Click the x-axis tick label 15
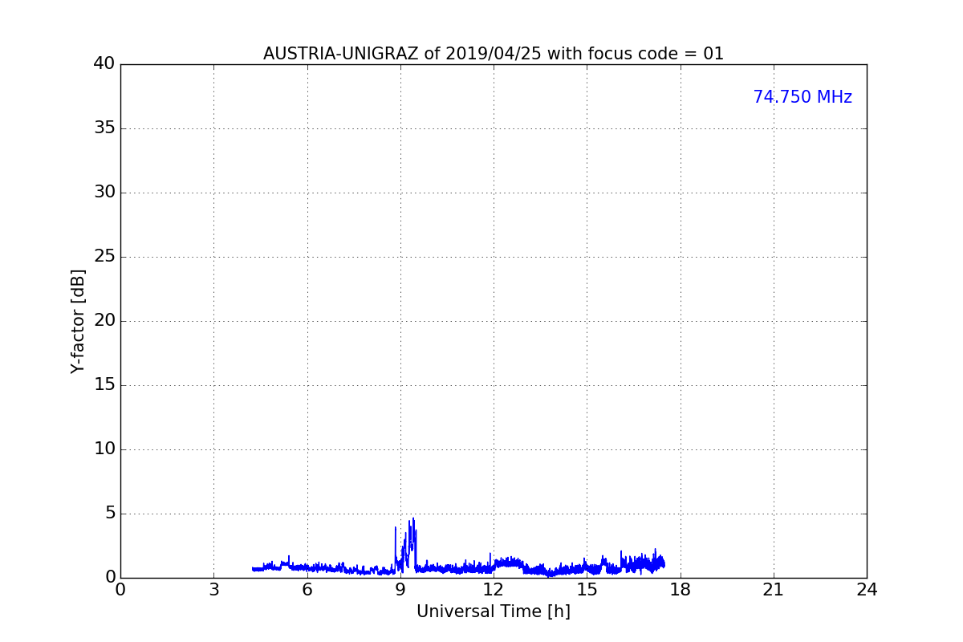The width and height of the screenshot is (963, 642). [x=587, y=590]
